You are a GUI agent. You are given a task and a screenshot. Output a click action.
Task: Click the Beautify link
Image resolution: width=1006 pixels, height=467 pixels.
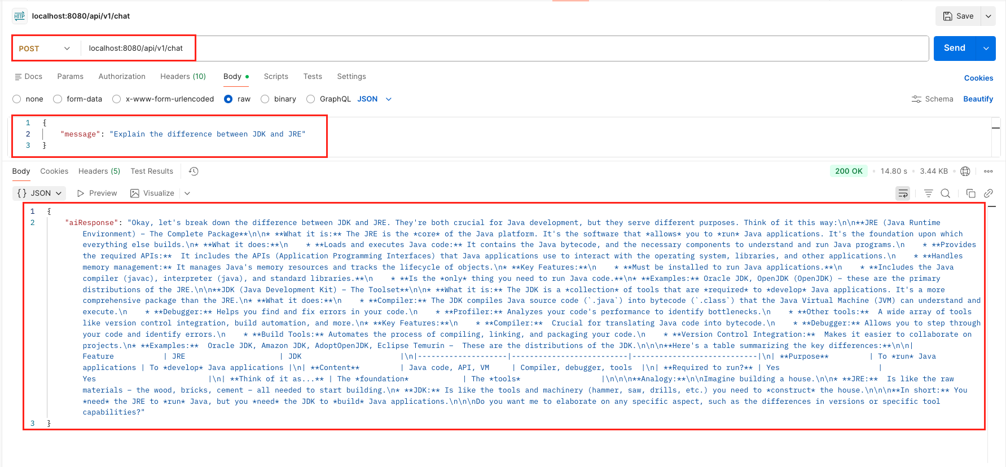click(x=978, y=99)
